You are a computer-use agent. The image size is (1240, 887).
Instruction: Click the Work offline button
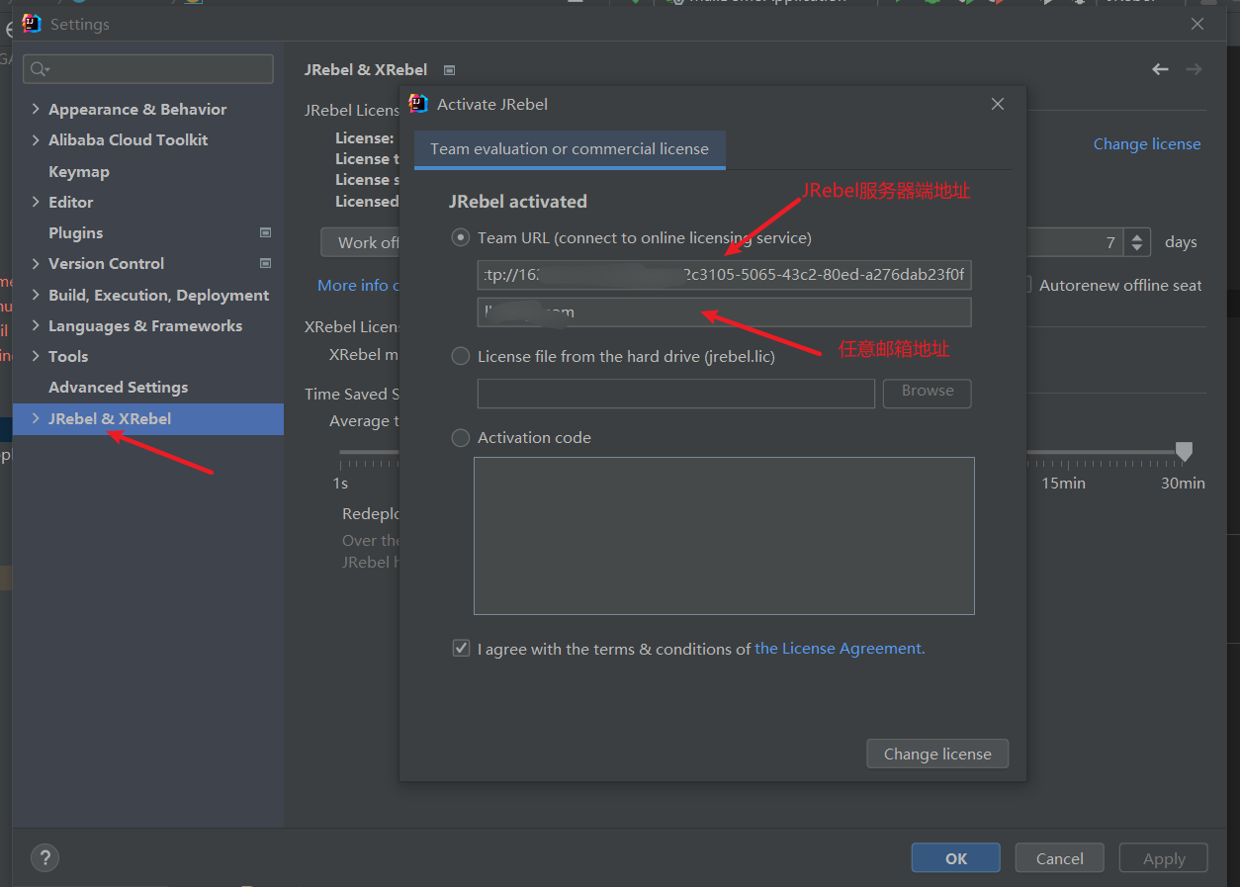click(362, 242)
